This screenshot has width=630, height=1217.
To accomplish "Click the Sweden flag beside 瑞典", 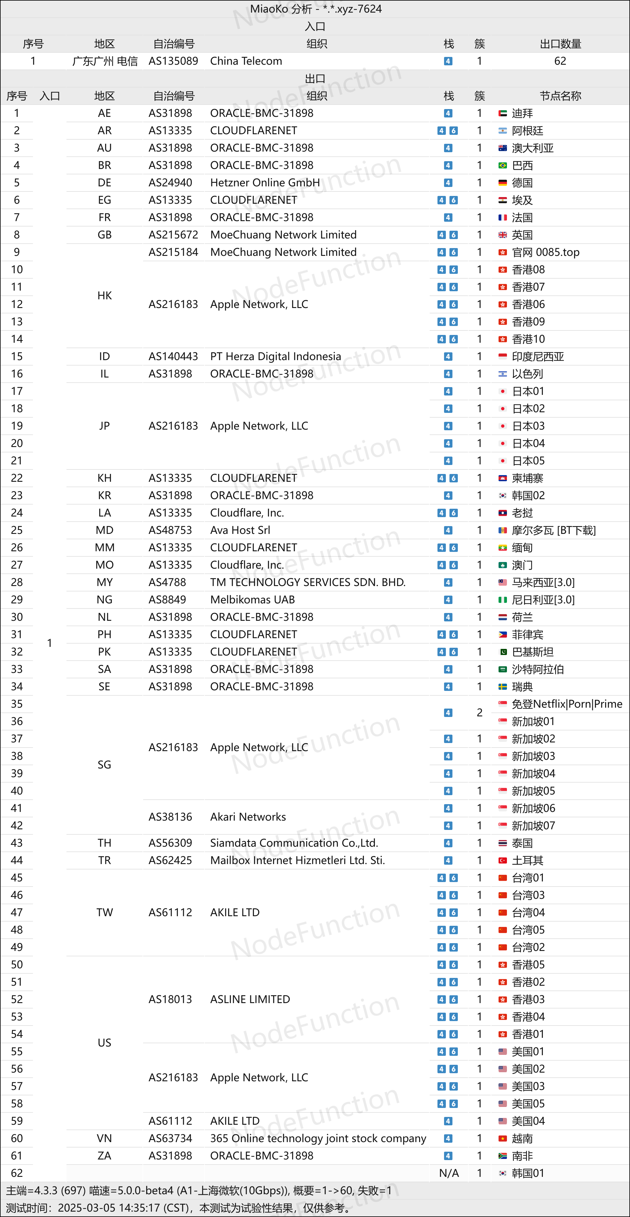I will point(502,686).
